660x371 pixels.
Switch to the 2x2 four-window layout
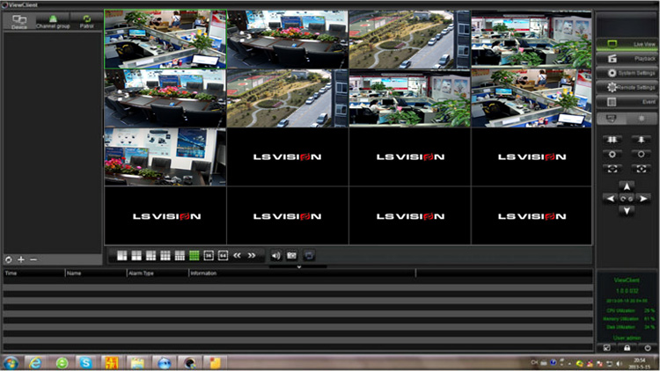click(136, 255)
